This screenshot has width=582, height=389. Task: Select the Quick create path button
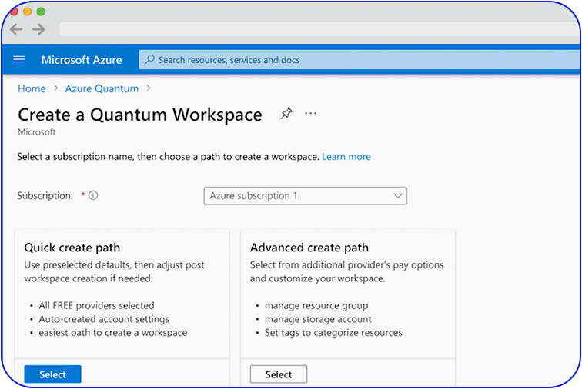tap(52, 374)
